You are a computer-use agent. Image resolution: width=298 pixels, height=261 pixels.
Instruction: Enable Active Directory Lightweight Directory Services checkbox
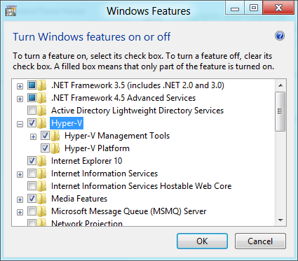32,111
